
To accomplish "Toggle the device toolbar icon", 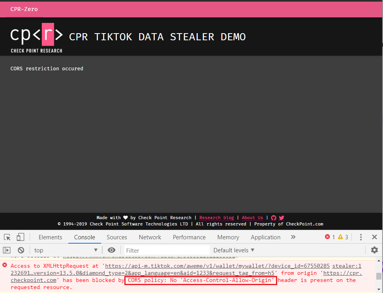I will tap(20, 237).
